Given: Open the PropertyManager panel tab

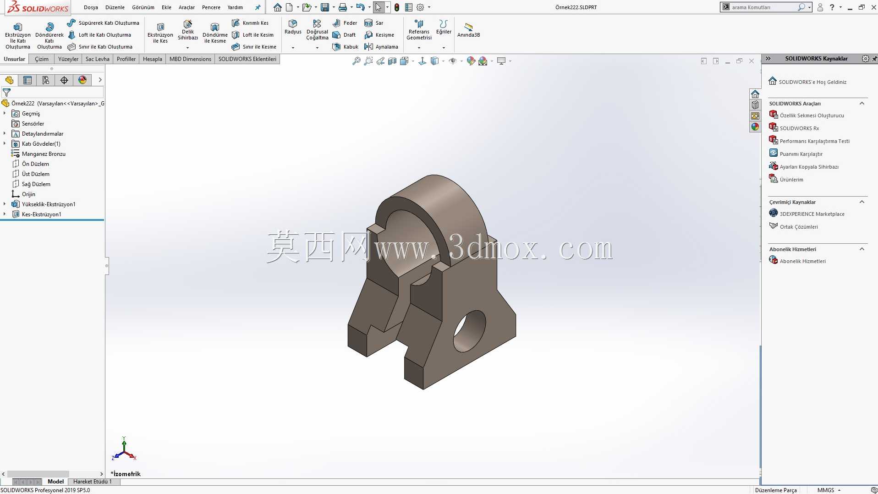Looking at the screenshot, I should click(27, 80).
